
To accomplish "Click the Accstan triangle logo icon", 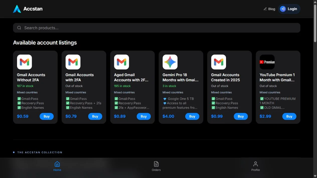I will 17,9.
